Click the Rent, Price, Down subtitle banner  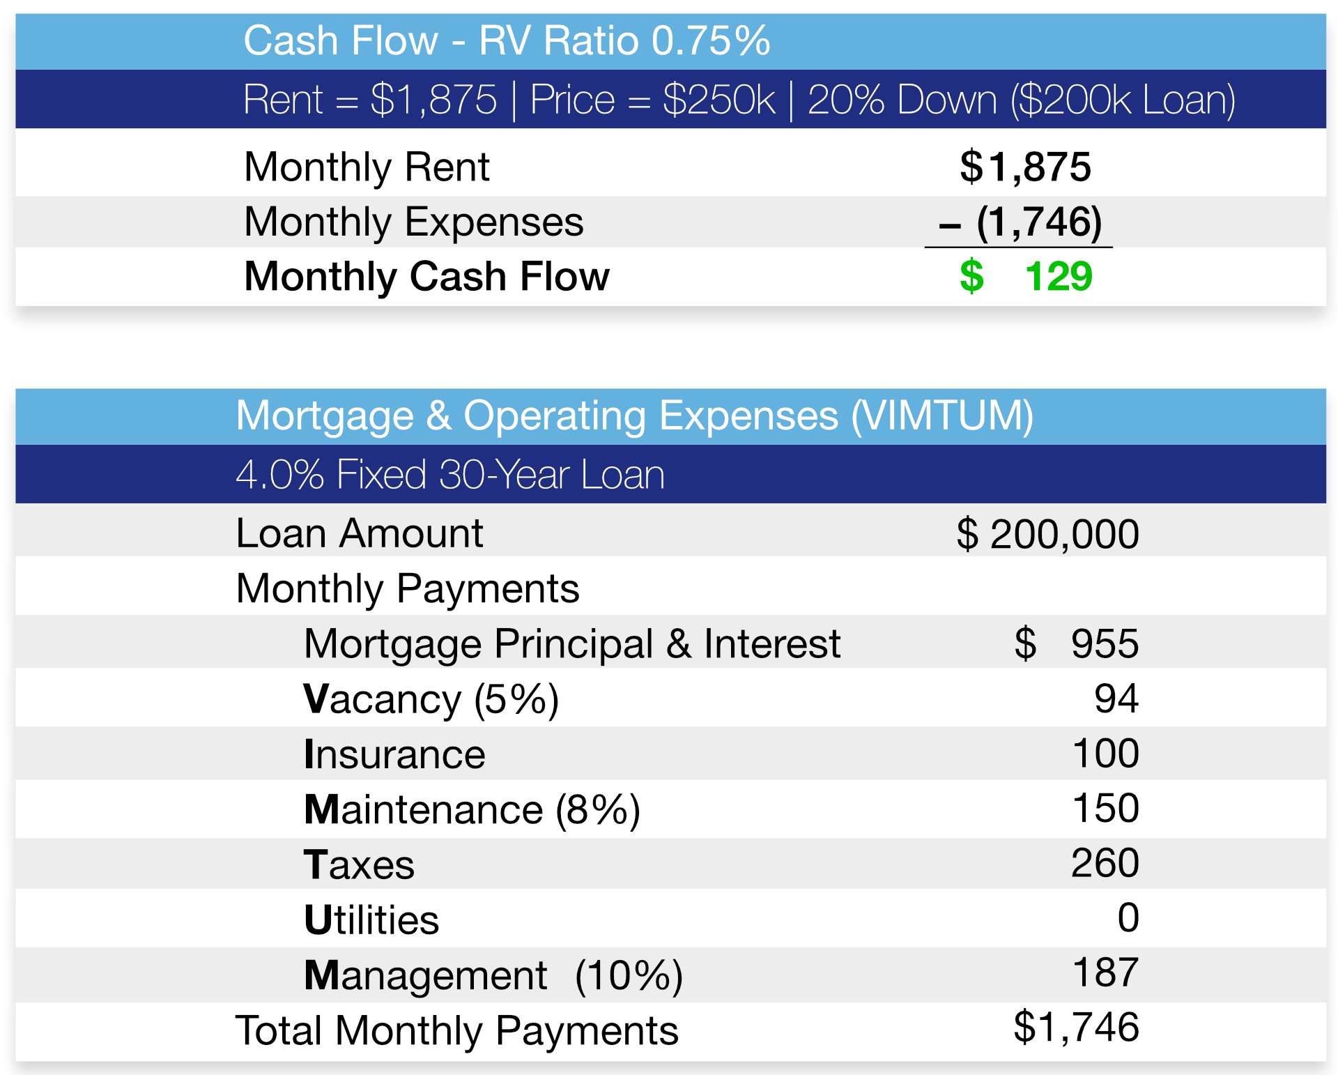pyautogui.click(x=739, y=100)
